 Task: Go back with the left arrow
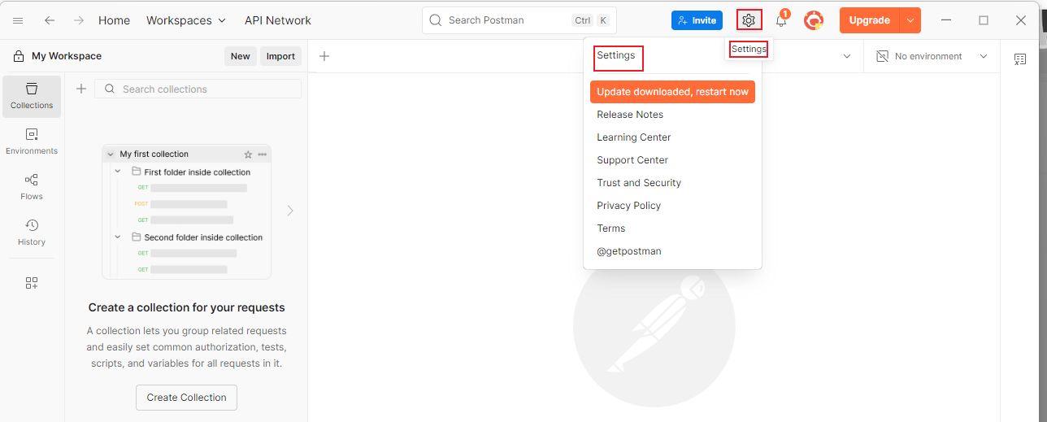pyautogui.click(x=50, y=20)
